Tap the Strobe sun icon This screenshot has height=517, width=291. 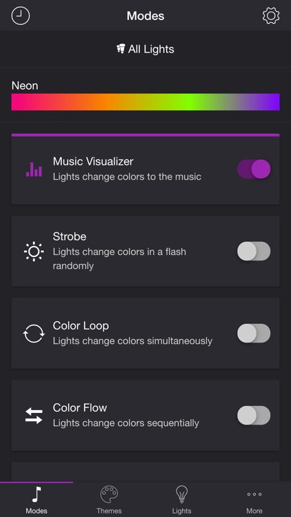34,252
